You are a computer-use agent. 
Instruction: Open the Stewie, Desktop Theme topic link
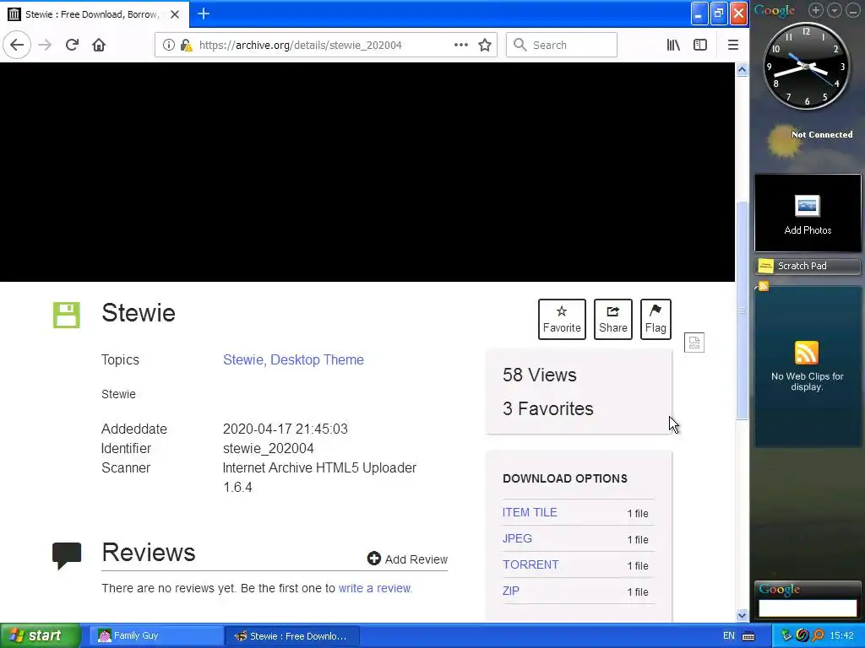(293, 359)
